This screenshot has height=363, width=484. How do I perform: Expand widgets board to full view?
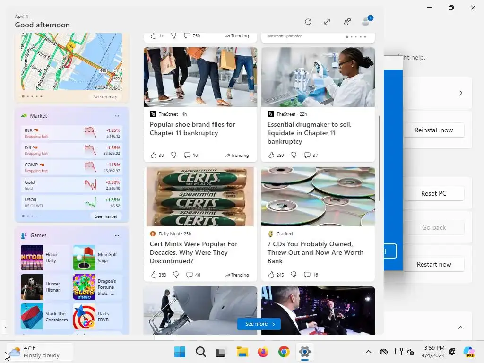[x=327, y=22]
